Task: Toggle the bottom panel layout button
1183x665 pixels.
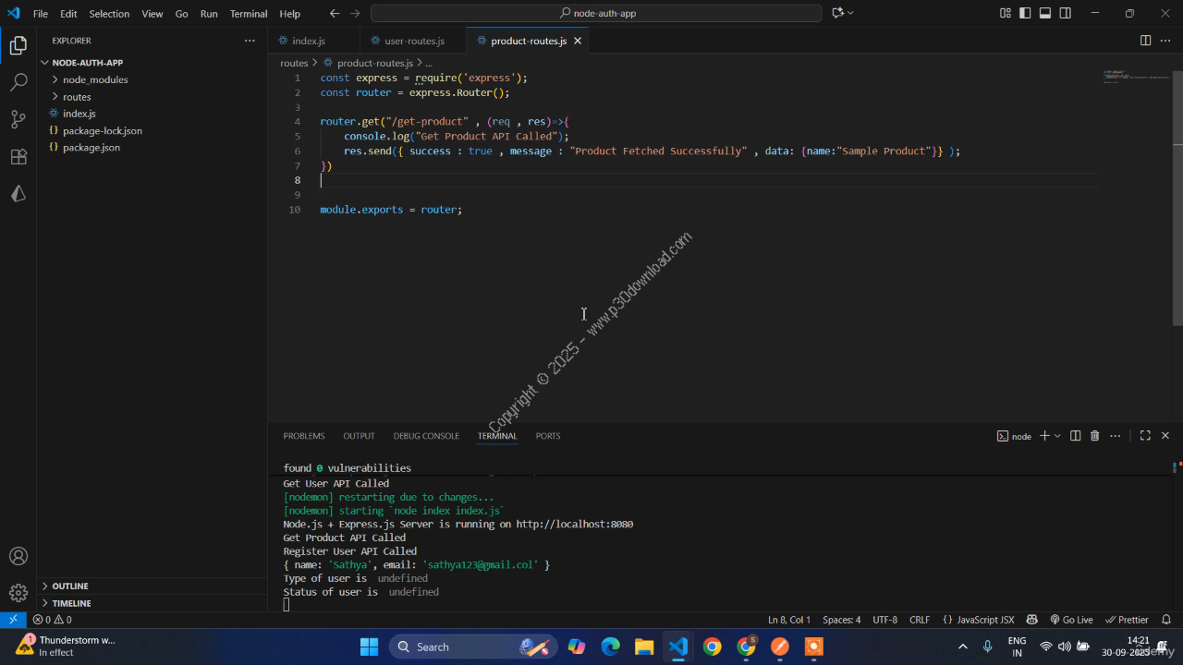Action: [x=1045, y=14]
